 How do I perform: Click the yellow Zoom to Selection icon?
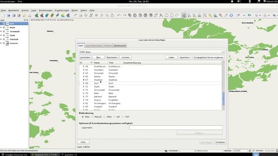210,16
